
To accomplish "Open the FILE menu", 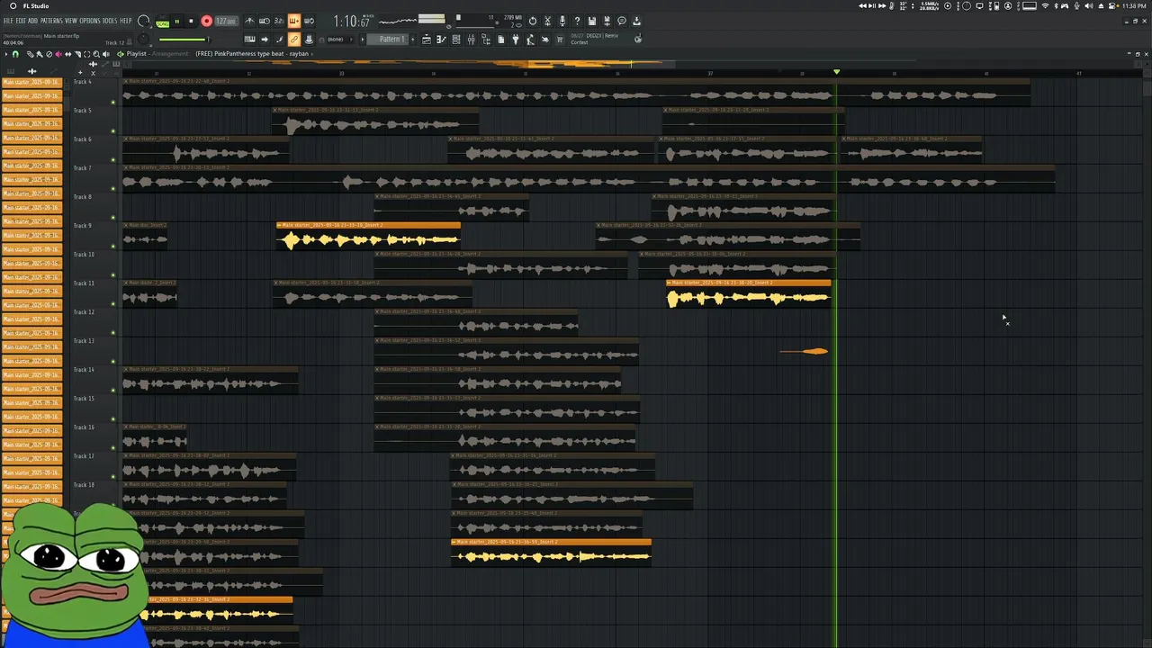I will pyautogui.click(x=8, y=21).
